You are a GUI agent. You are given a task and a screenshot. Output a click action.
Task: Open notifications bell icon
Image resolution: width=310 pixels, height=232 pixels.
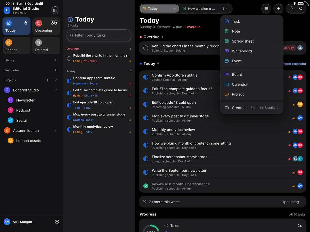(x=291, y=9)
